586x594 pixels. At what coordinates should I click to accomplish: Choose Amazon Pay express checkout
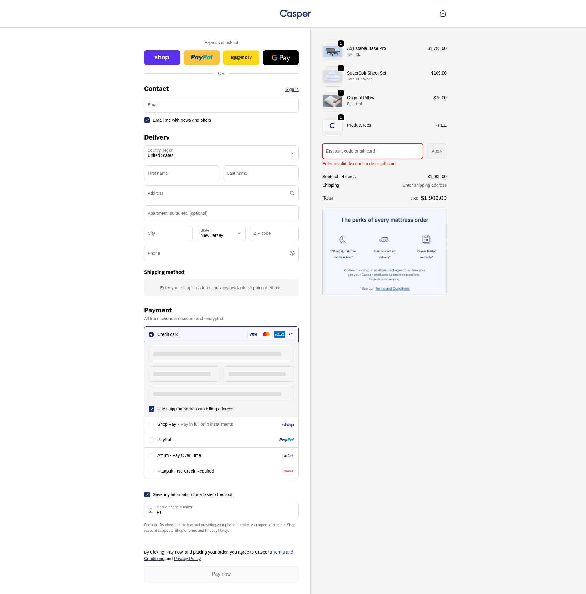pos(241,58)
